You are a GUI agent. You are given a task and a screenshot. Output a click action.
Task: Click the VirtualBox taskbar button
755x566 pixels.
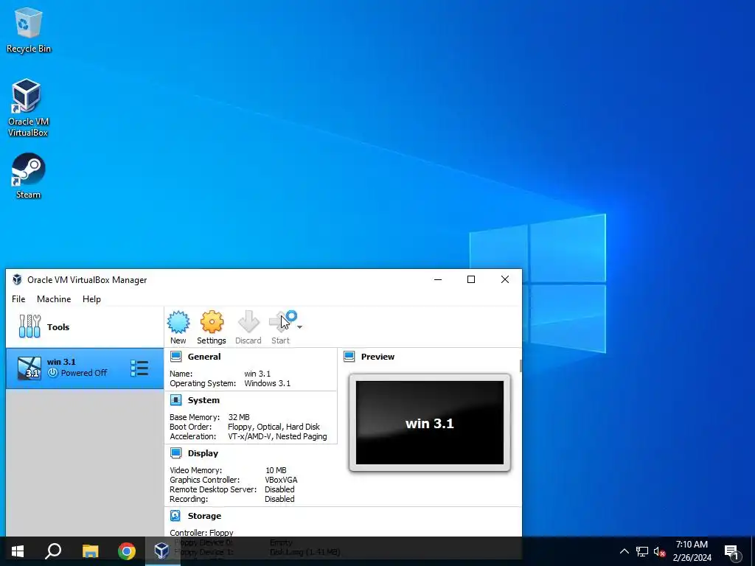point(162,551)
